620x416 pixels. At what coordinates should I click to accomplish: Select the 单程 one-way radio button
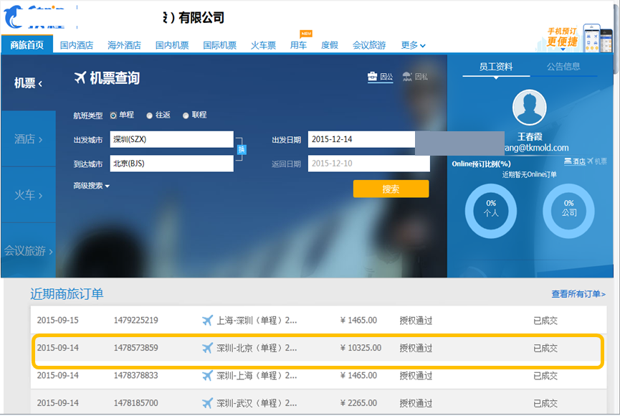[113, 115]
